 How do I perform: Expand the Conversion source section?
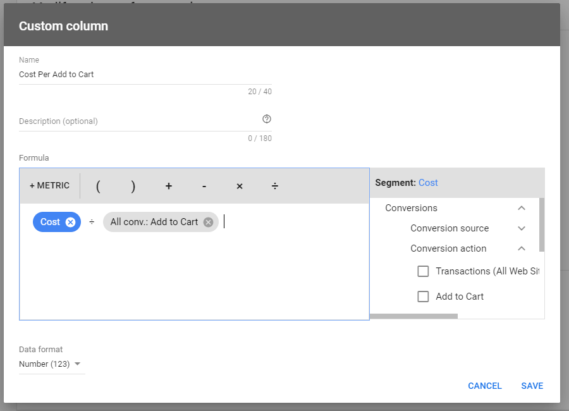pos(522,228)
